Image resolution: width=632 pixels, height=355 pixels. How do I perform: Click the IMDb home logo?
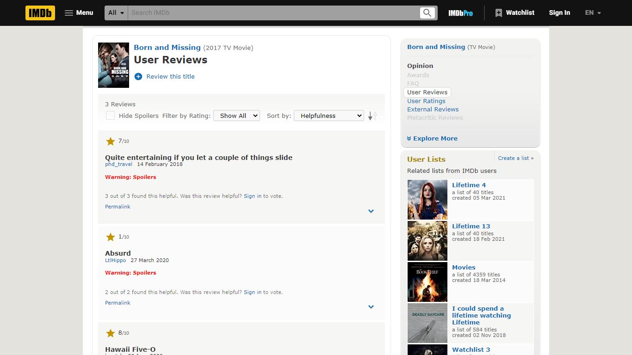40,13
